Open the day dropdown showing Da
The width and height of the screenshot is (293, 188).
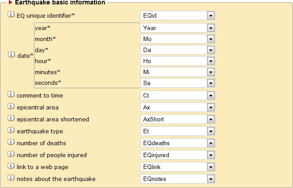tap(211, 50)
